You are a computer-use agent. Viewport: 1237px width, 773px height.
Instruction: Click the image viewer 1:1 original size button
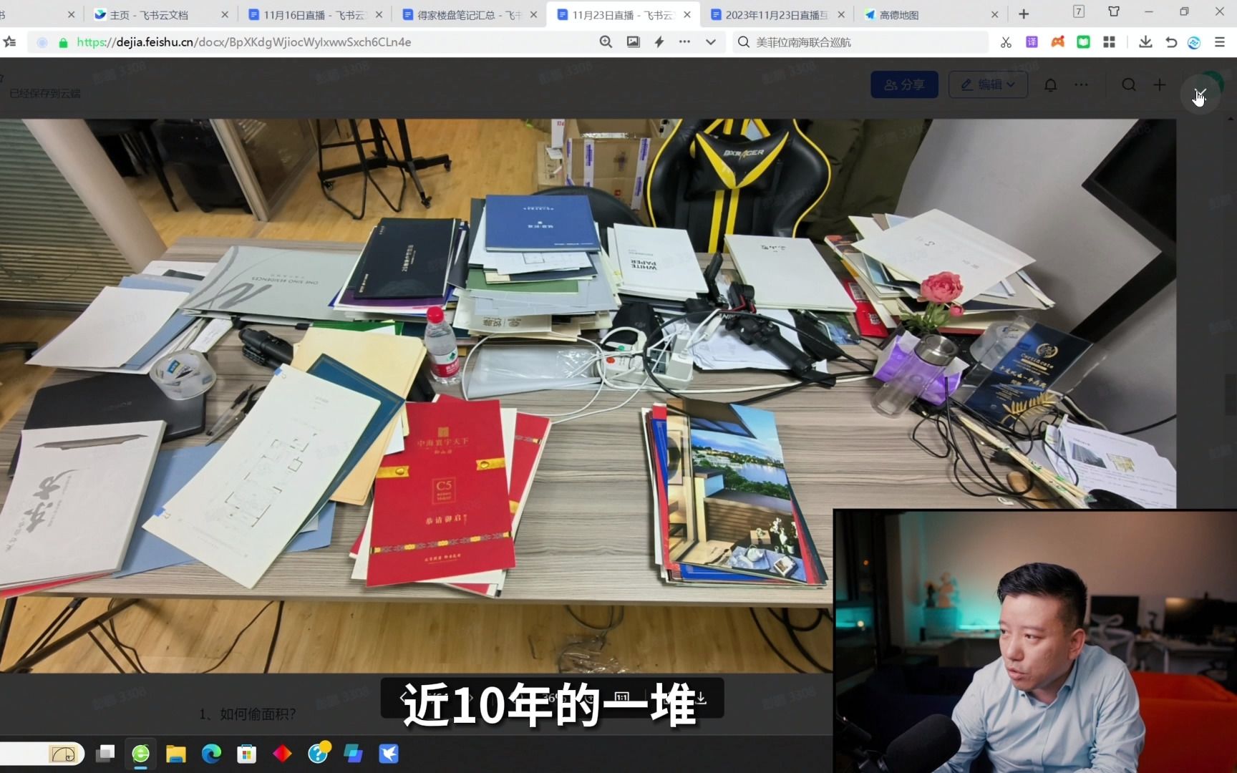point(621,697)
